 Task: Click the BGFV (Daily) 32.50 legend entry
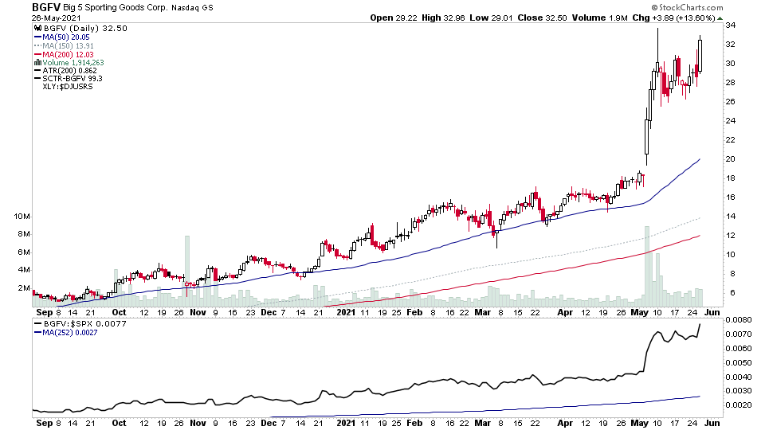point(85,29)
